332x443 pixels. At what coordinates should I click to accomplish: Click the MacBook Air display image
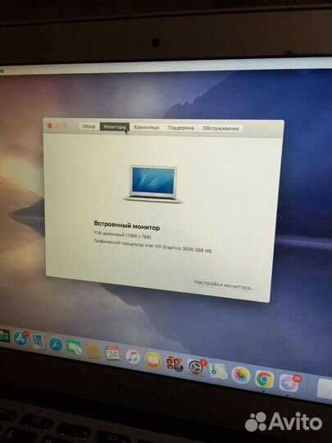tap(153, 184)
